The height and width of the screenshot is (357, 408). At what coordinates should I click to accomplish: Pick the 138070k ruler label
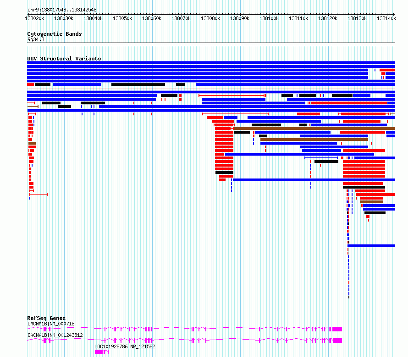pos(181,18)
